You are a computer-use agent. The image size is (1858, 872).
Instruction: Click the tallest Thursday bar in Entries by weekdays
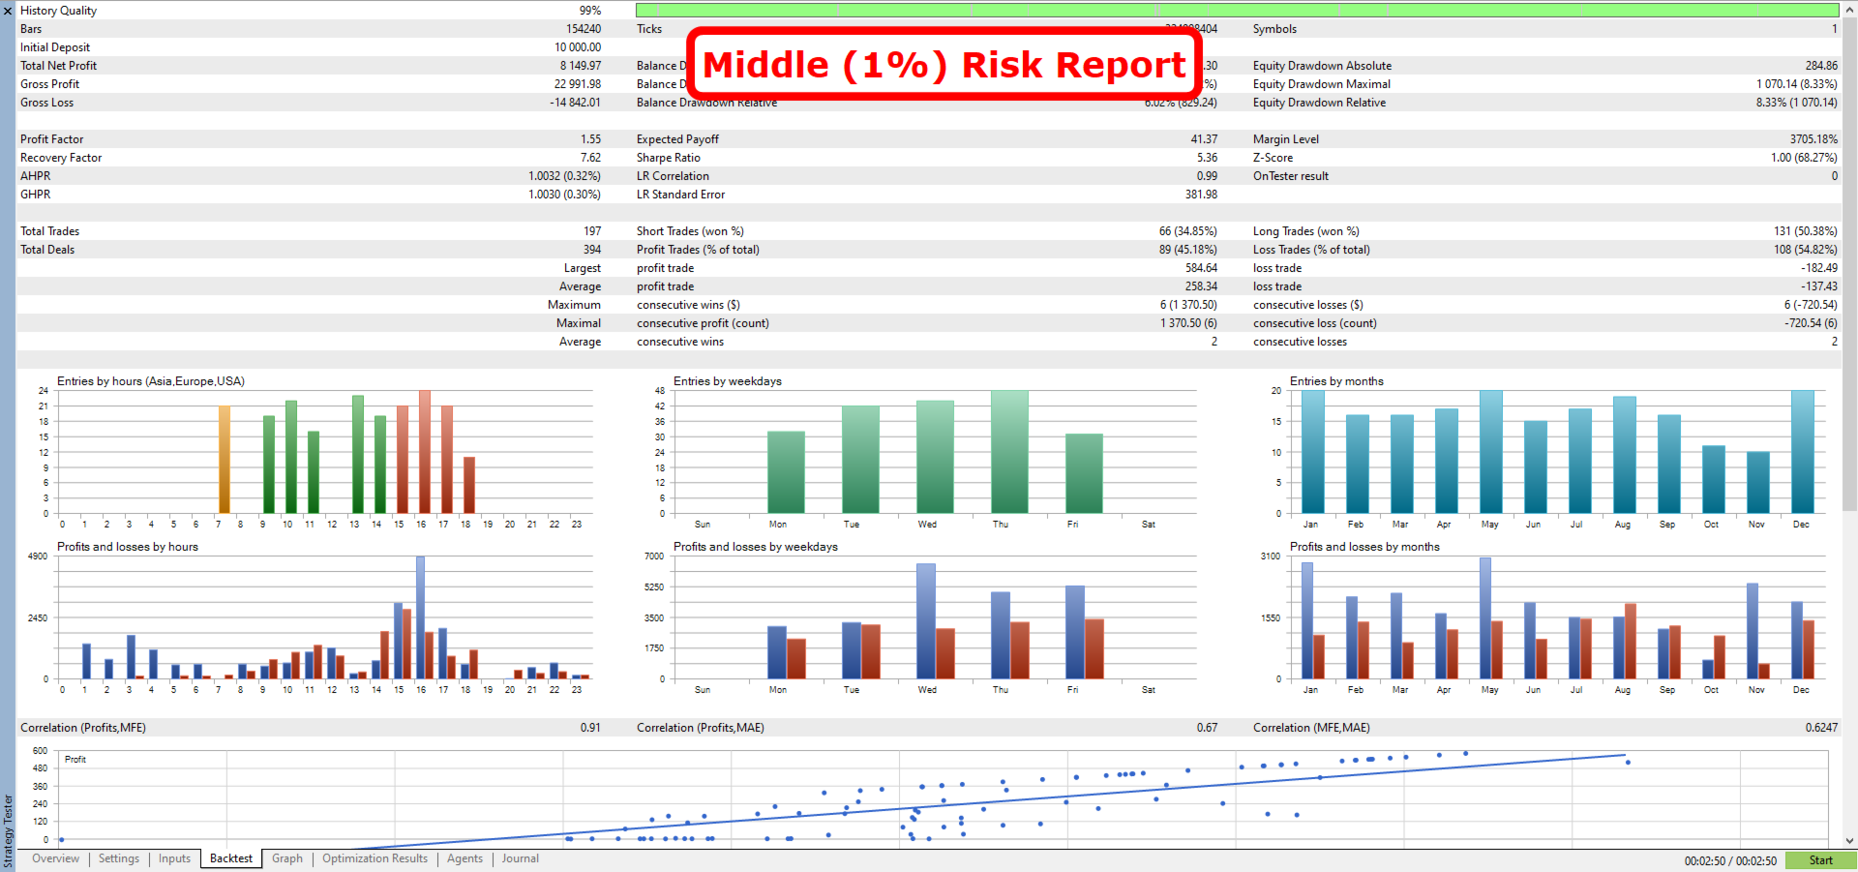(1009, 452)
